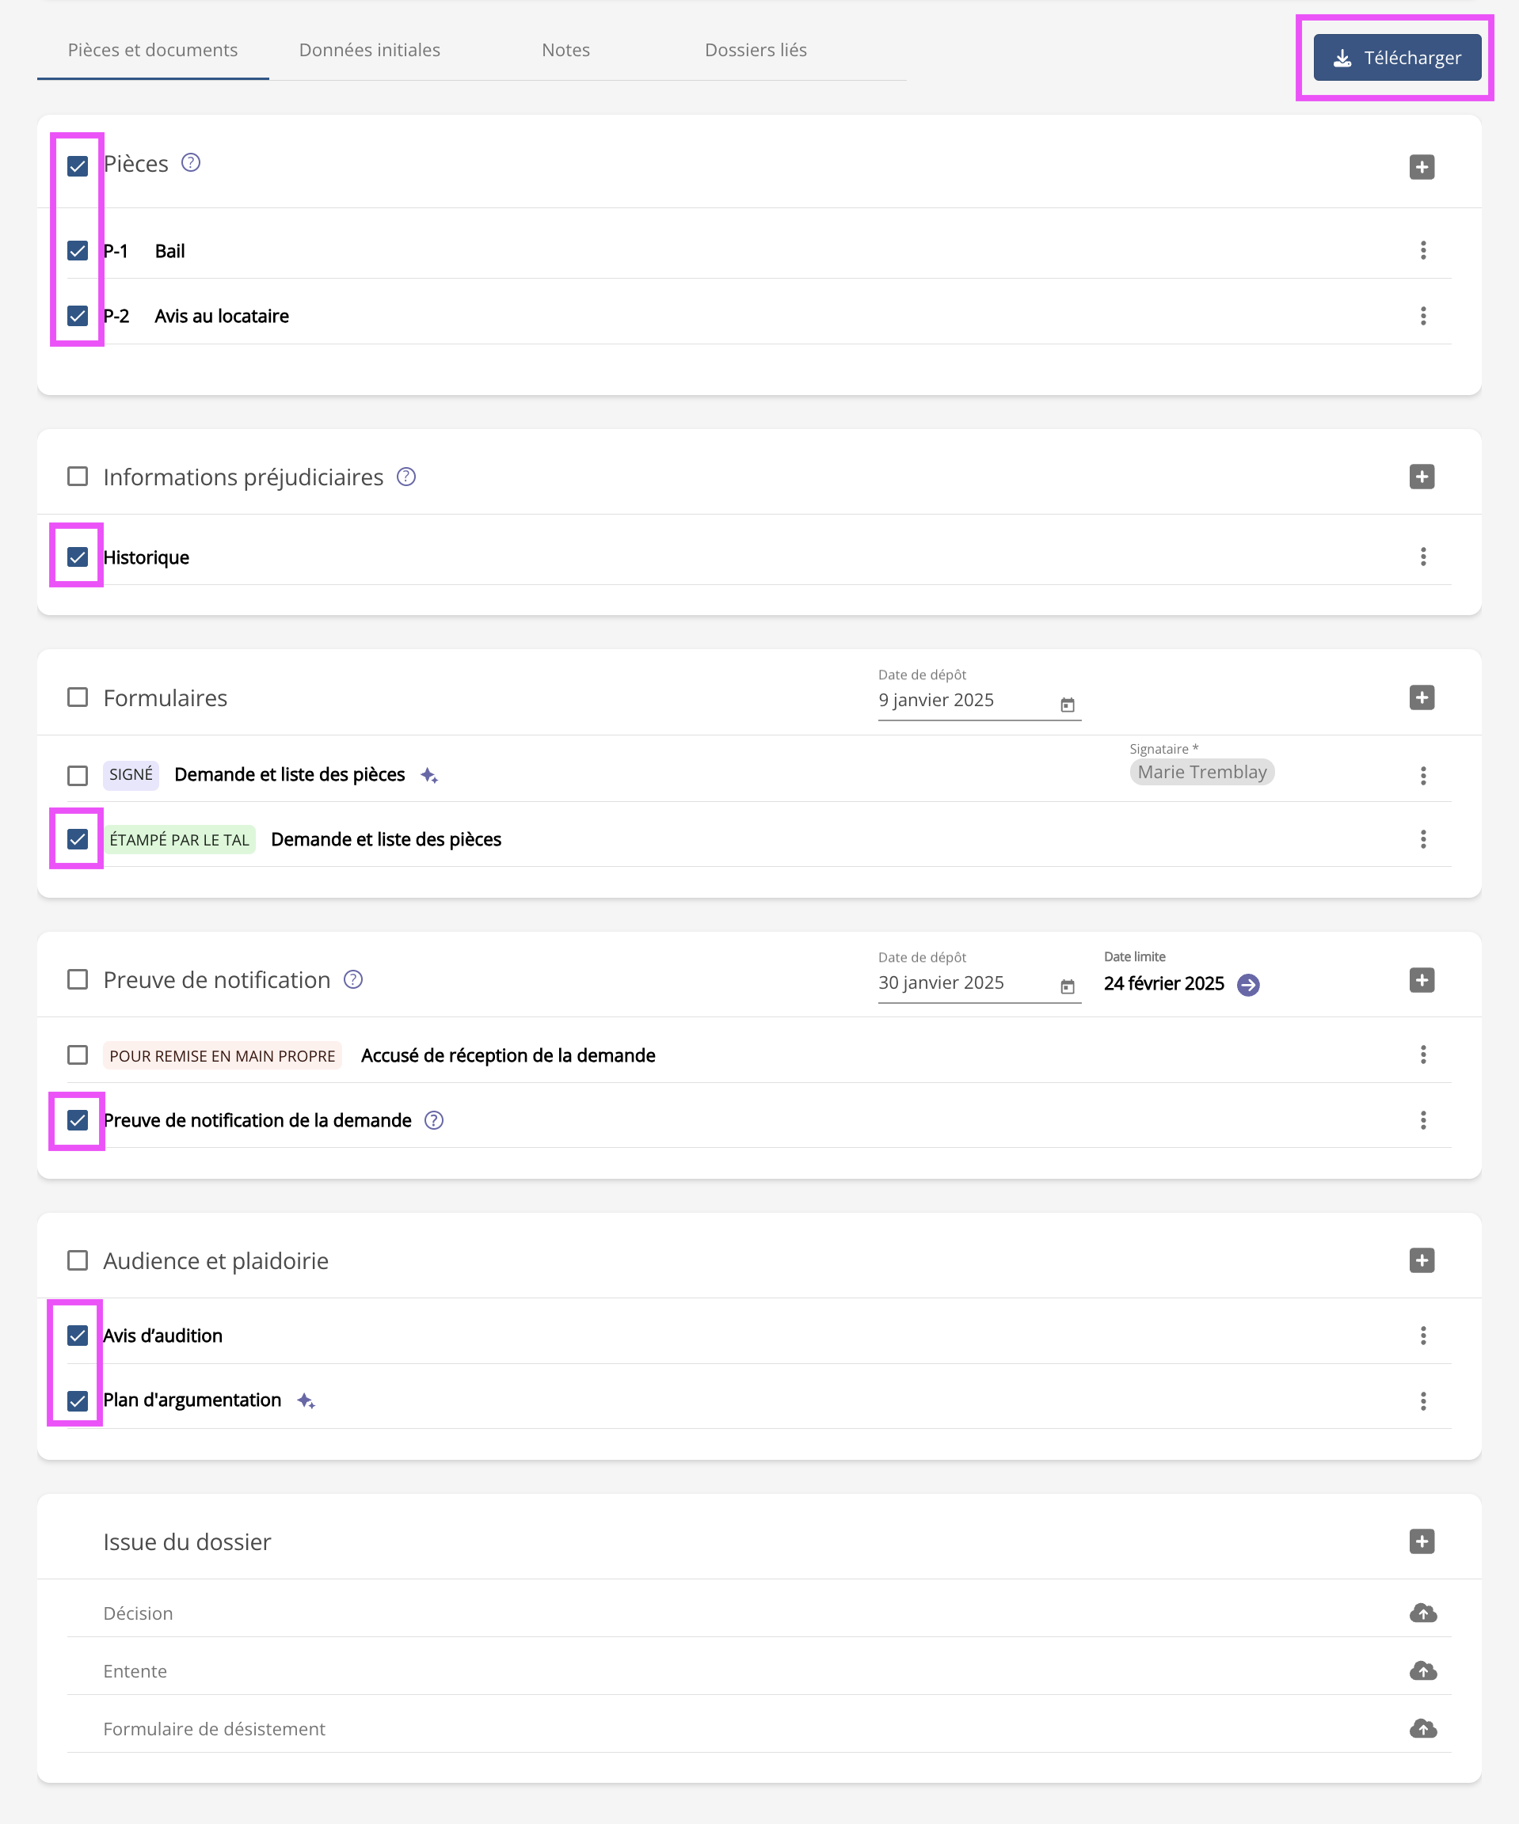1519x1824 pixels.
Task: Click the 30 janvier 2025 date field
Action: pos(965,982)
